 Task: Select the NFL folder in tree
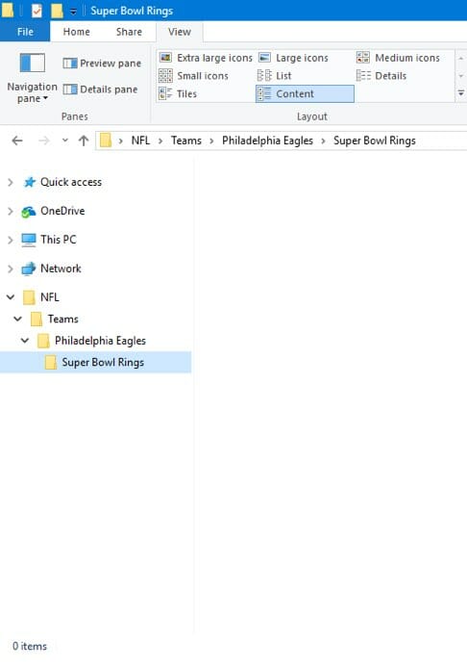coord(50,296)
